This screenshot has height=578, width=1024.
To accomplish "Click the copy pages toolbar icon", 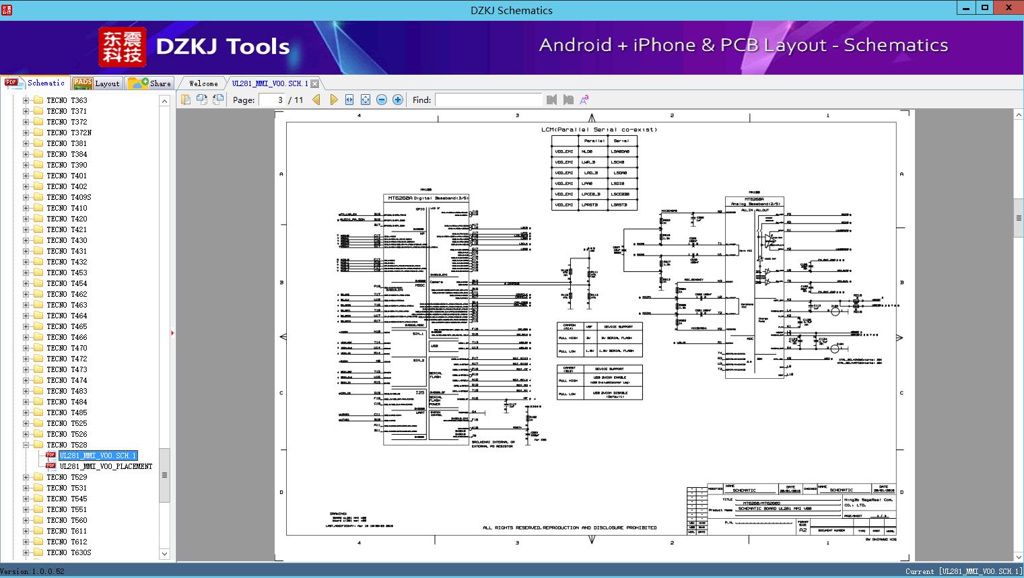I will point(186,100).
